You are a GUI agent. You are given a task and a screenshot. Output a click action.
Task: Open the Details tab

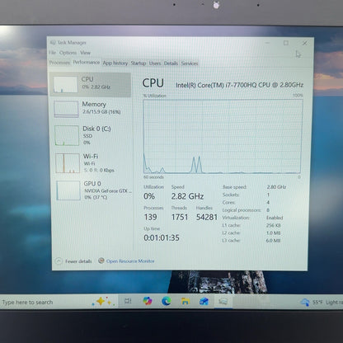tap(171, 63)
